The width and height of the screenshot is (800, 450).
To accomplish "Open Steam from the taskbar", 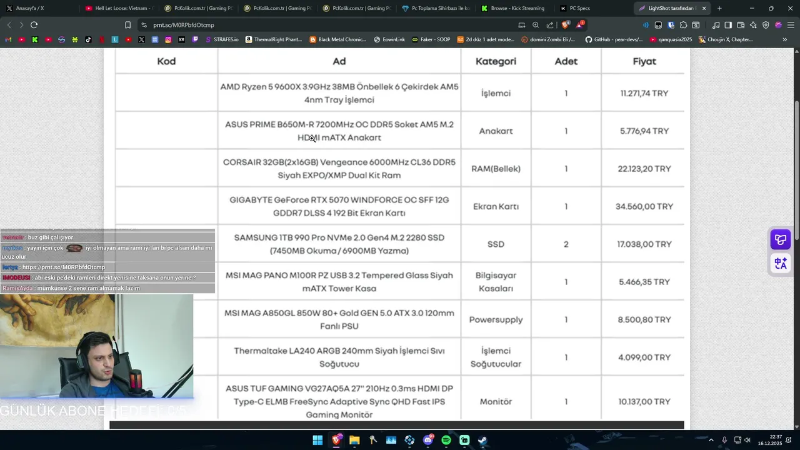I will point(482,440).
